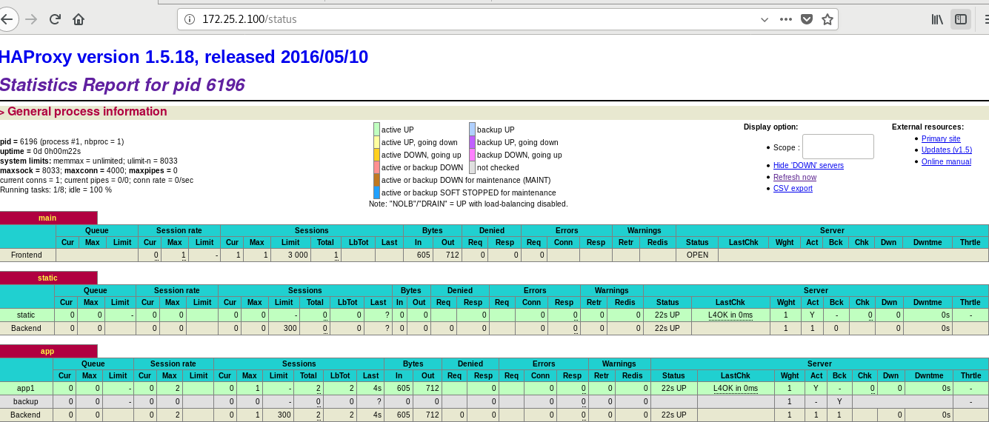
Task: Click the browser forward arrow
Action: (30, 19)
